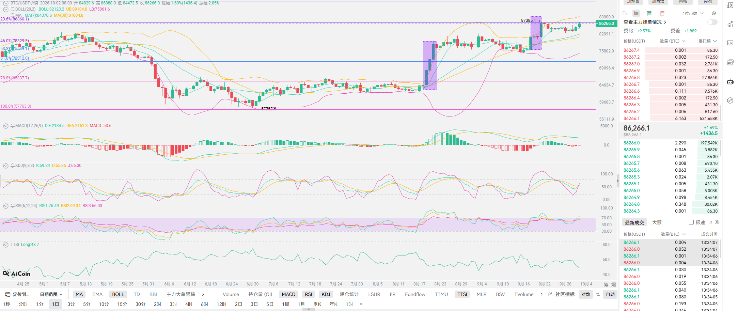Toggle the 对数 logarithmic scale button

tap(586, 294)
